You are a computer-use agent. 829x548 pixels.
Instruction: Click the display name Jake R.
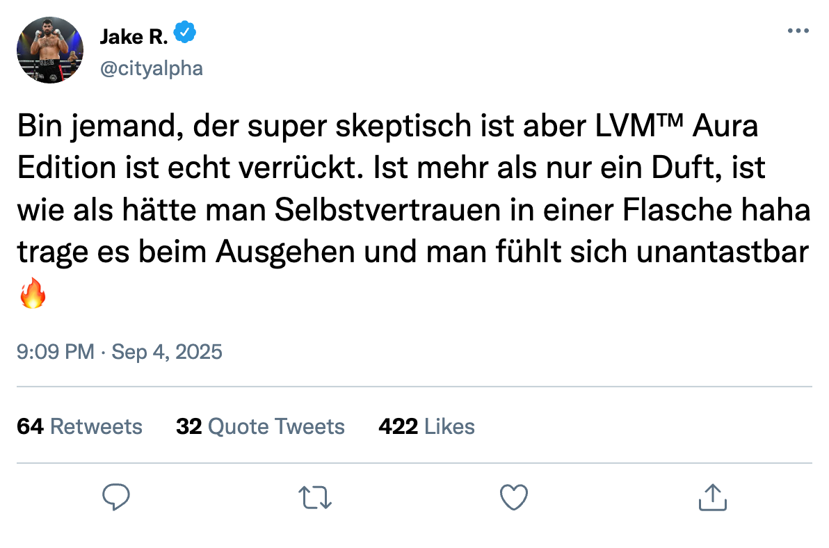tap(134, 36)
